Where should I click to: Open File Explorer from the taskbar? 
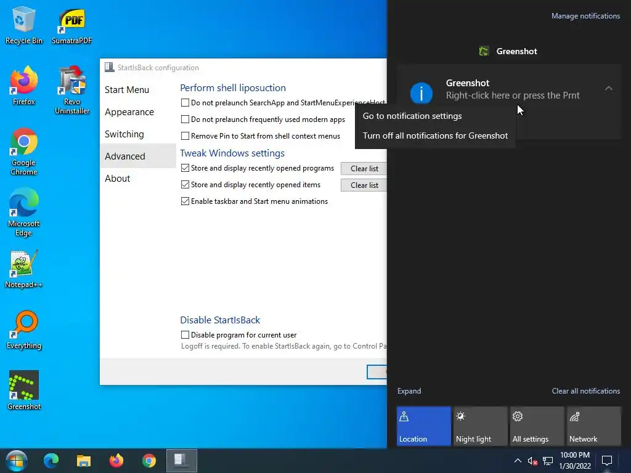[x=84, y=461]
